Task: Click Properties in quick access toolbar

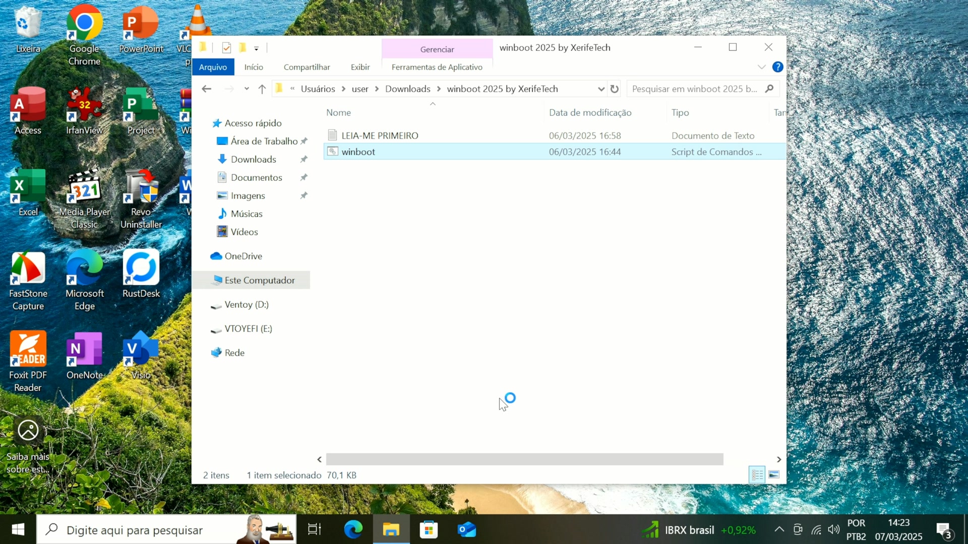Action: [x=226, y=48]
